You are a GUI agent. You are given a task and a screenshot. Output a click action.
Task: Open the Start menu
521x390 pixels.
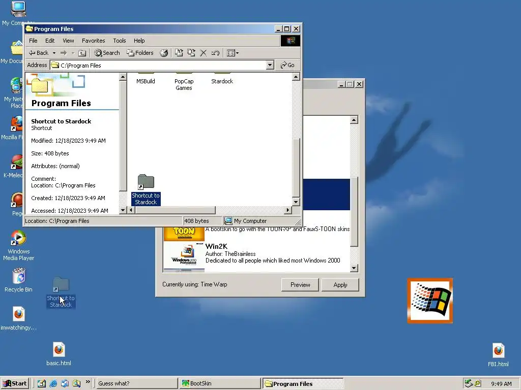(x=15, y=383)
